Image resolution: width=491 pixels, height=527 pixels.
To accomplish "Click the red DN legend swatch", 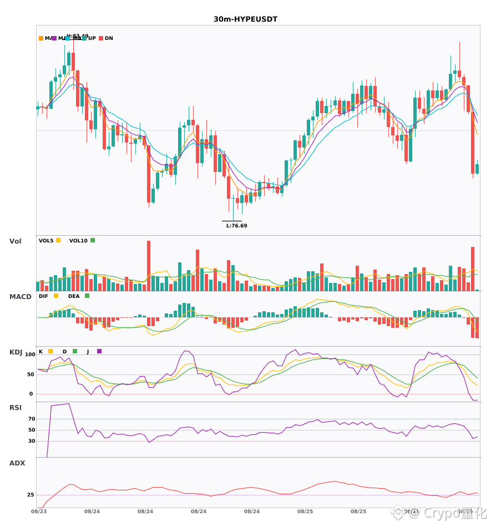I will 101,38.
